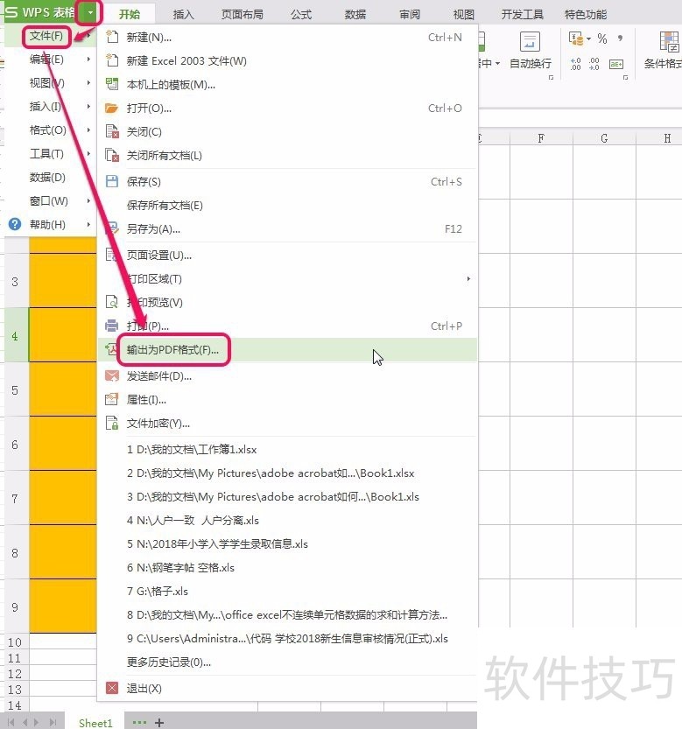Select row 5 header
Viewport: 682px width, 729px height.
click(x=15, y=389)
